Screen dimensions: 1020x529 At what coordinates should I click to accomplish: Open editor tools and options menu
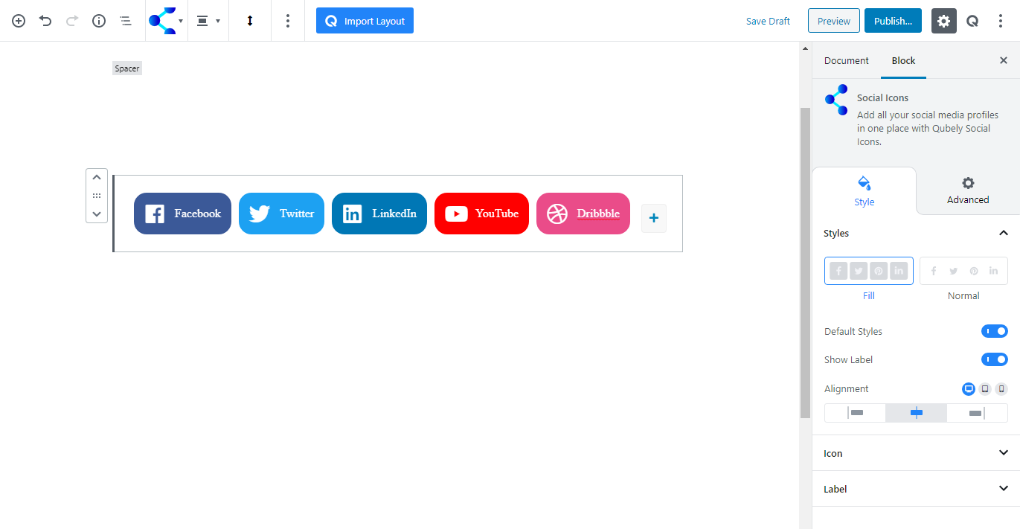(x=1001, y=21)
